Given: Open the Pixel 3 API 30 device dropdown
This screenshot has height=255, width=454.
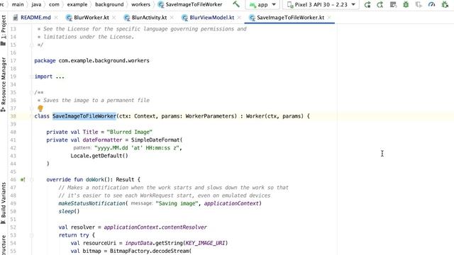Looking at the screenshot, I should click(x=321, y=5).
